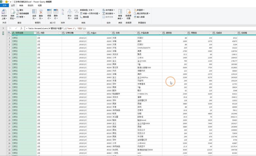This screenshot has width=256, height=156.
Task: Click the 选择列 (Choose Columns) icon
Action: (34, 12)
